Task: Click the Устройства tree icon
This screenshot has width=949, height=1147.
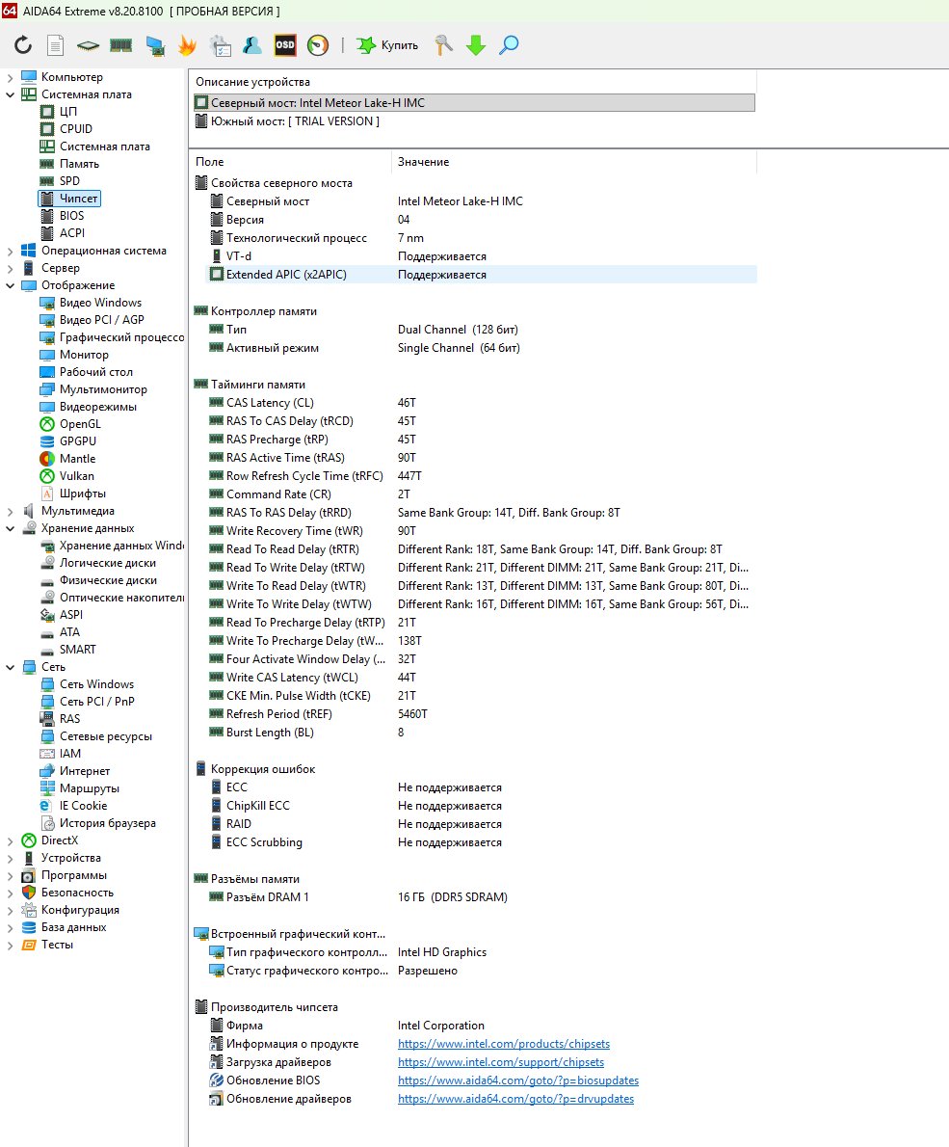Action: [x=29, y=858]
